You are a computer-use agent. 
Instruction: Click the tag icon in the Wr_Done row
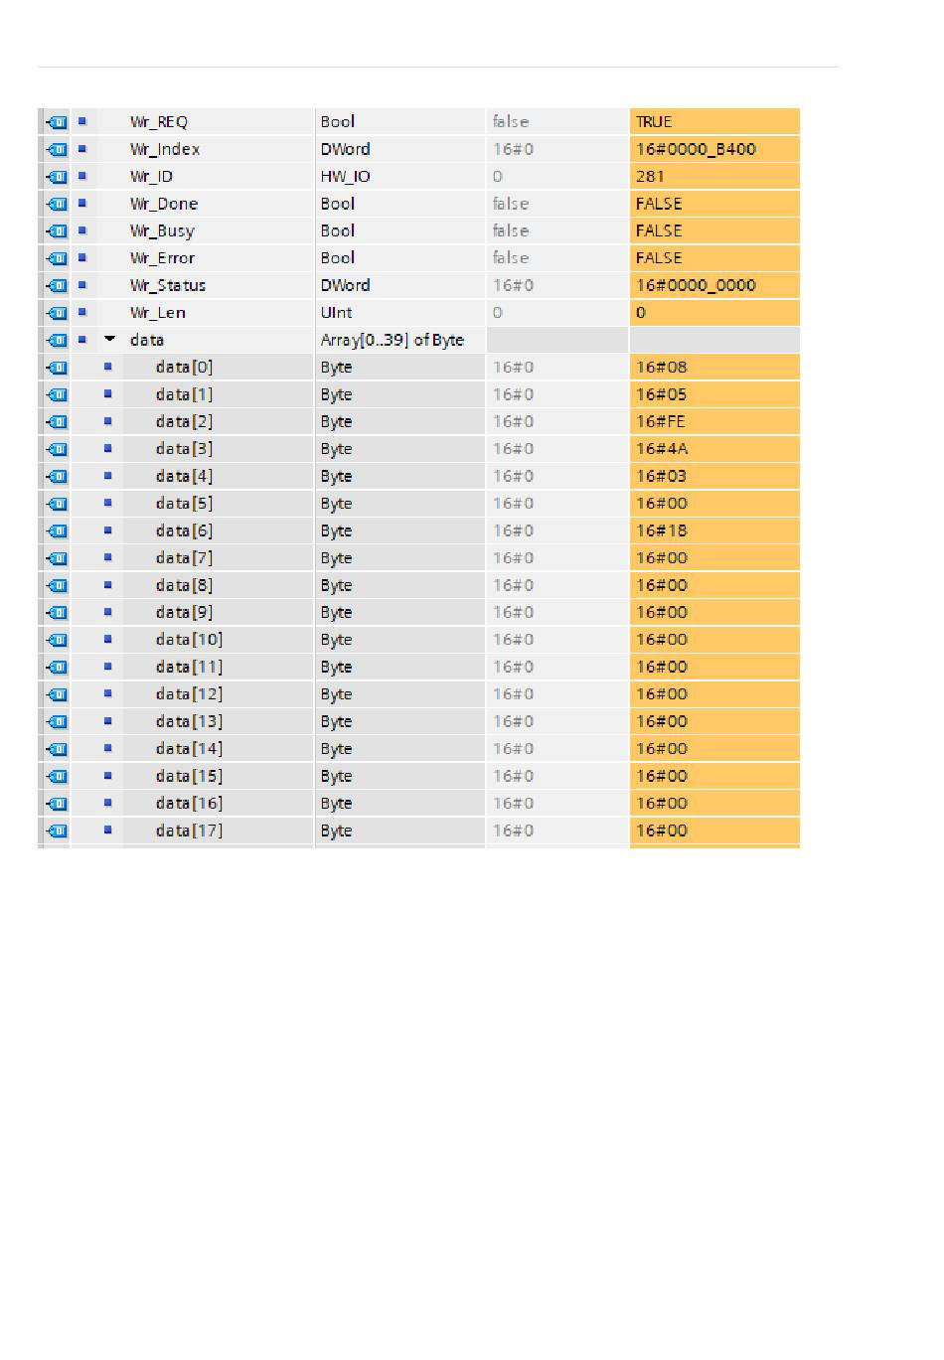(57, 204)
